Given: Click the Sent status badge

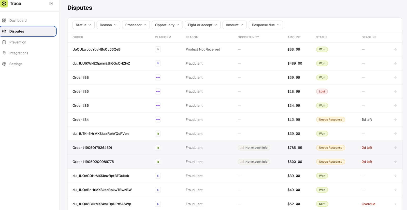Looking at the screenshot, I should [x=322, y=204].
